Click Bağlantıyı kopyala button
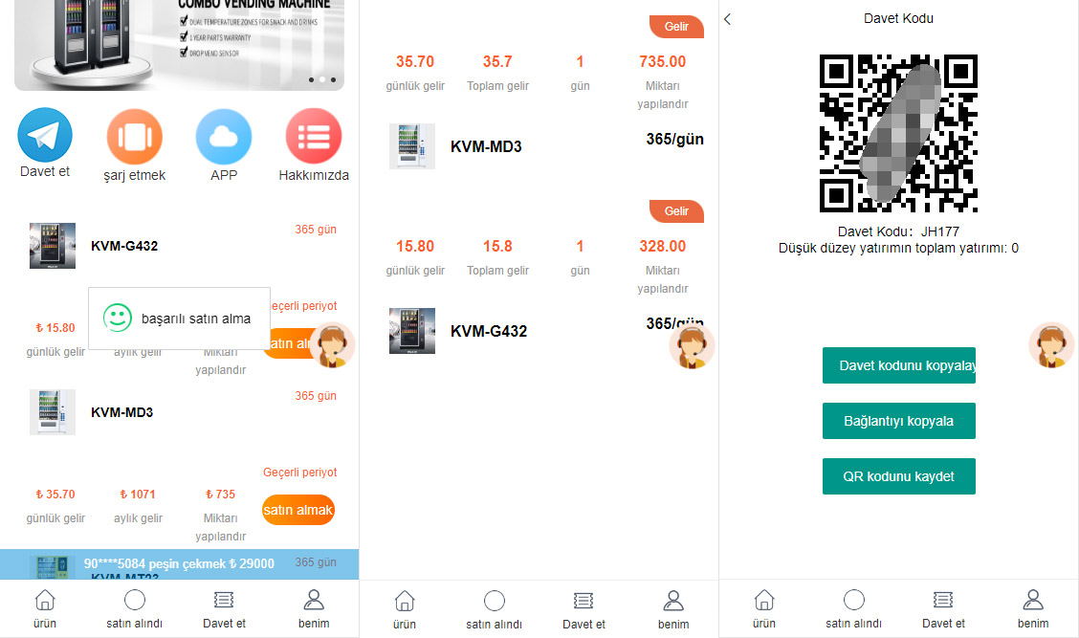The height and width of the screenshot is (638, 1079). 899,421
